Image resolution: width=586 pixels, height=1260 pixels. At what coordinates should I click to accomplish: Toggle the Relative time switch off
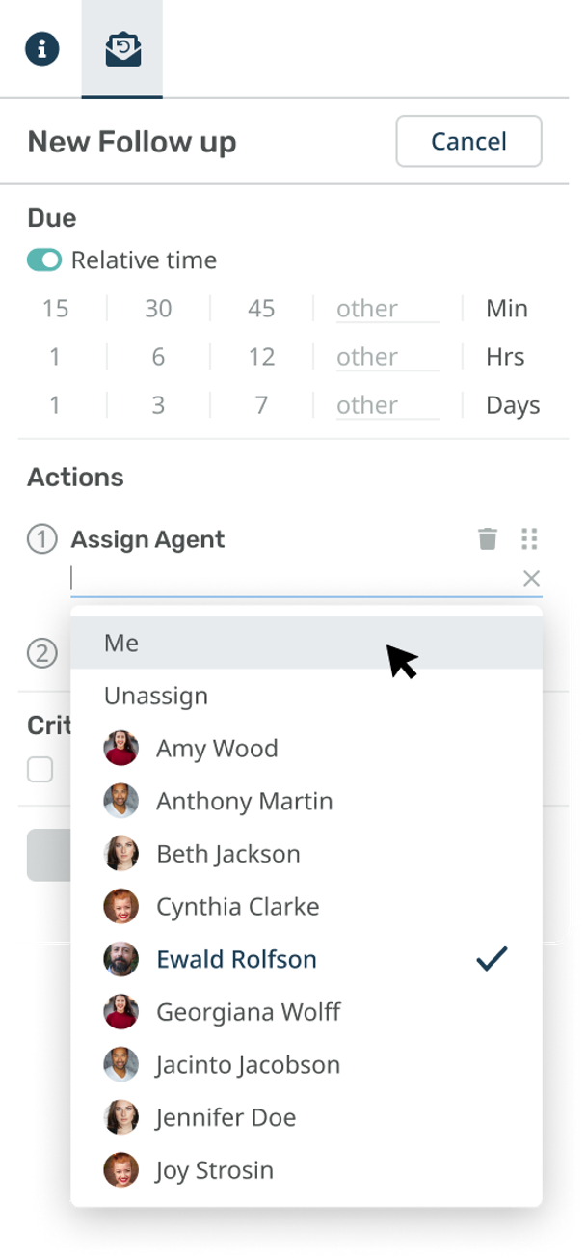click(44, 260)
